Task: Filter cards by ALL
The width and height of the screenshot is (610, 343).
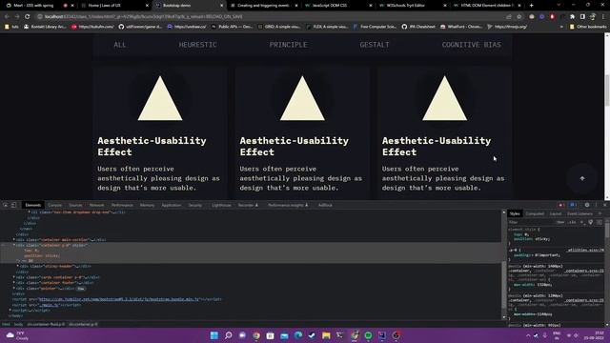Action: point(120,45)
